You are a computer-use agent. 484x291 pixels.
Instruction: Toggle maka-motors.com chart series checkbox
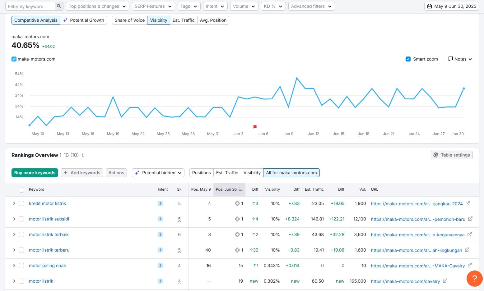click(x=14, y=59)
